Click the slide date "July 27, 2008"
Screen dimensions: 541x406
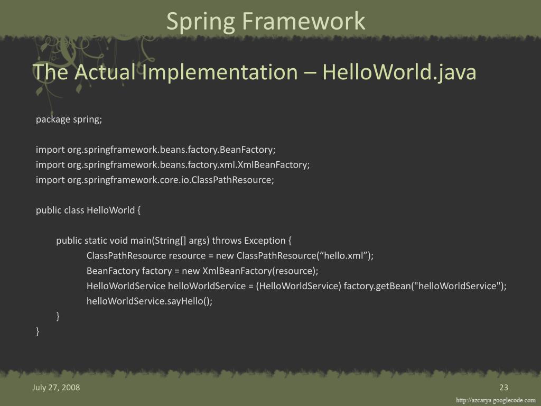click(56, 387)
